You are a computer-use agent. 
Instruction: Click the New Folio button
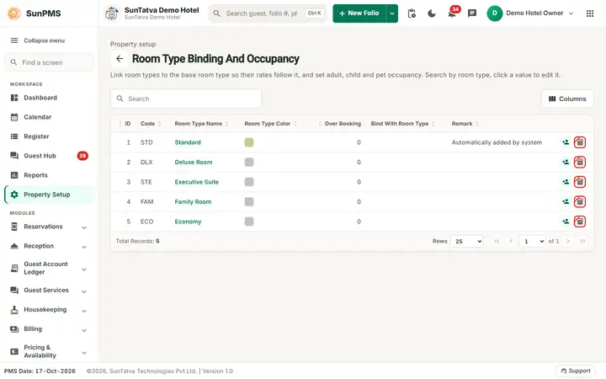[x=359, y=13]
